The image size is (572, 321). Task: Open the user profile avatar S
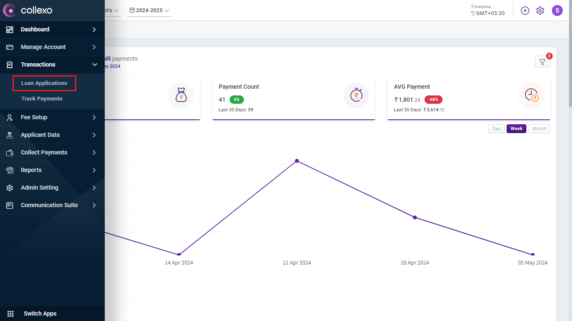(557, 11)
